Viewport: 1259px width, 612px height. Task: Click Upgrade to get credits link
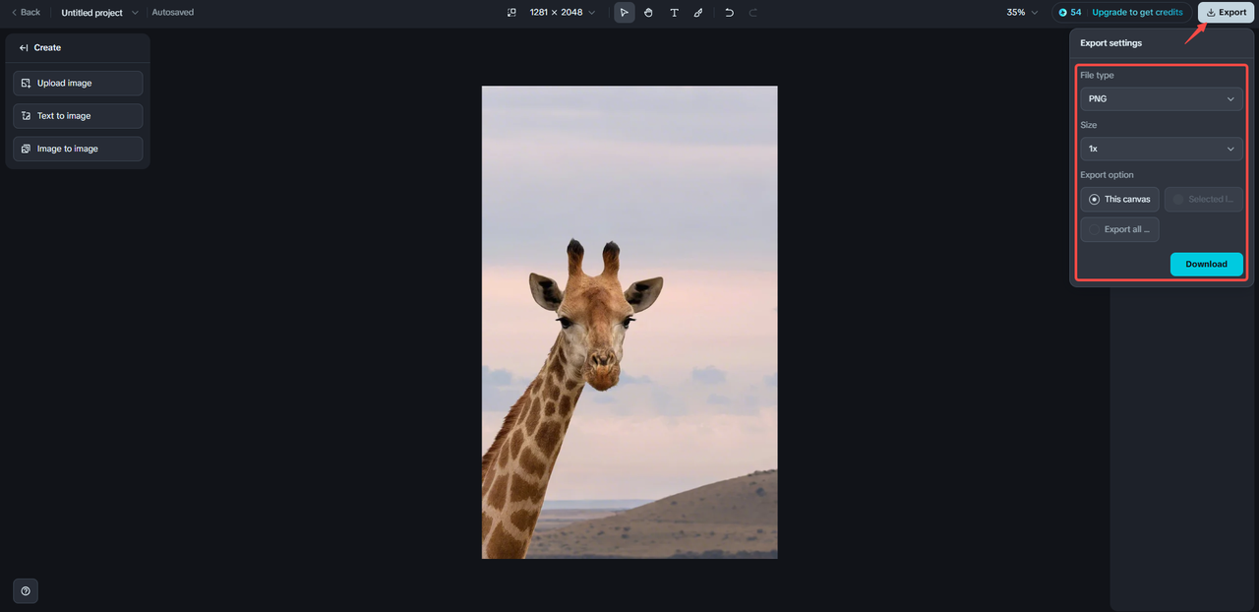(1137, 13)
